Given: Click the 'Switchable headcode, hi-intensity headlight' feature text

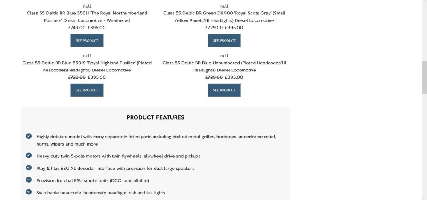Looking at the screenshot, I should [x=101, y=193].
